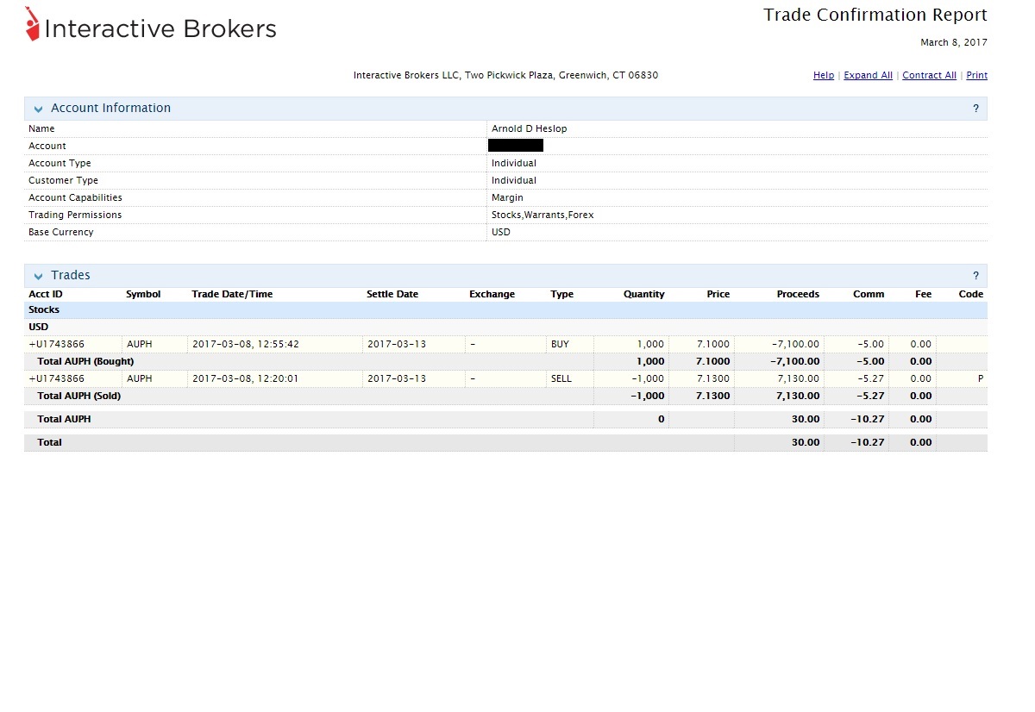This screenshot has height=712, width=1035.
Task: Open the Help link
Action: (x=824, y=76)
